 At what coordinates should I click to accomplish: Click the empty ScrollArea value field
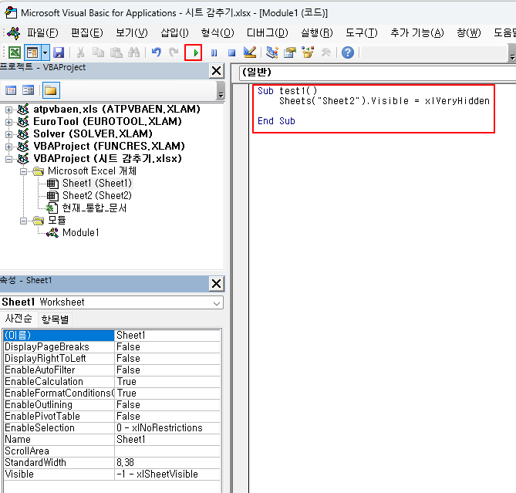[167, 451]
